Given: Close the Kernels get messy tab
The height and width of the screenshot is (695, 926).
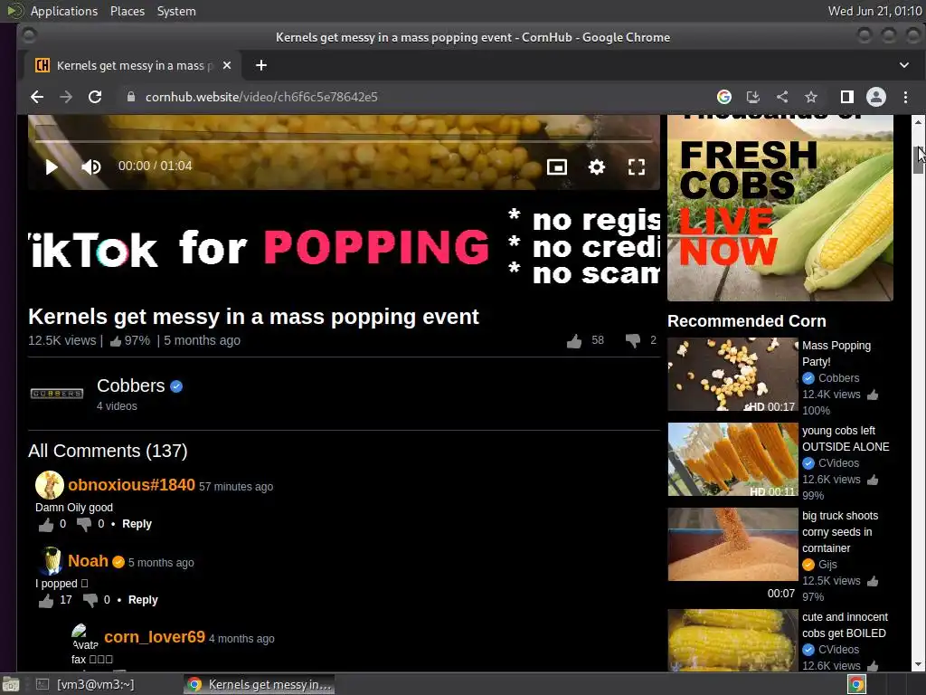Looking at the screenshot, I should coord(227,65).
